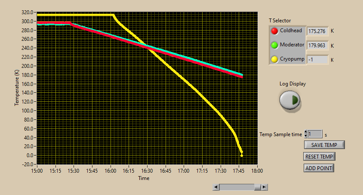Click the 18:00 x-axis end time
Viewport: 363px width, 195px height.
pyautogui.click(x=257, y=171)
